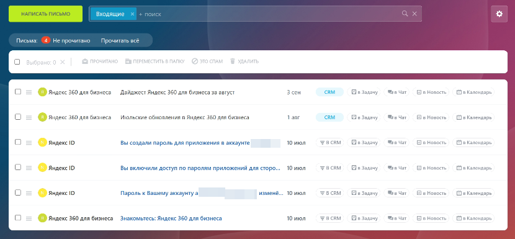The height and width of the screenshot is (239, 515).
Task: Add Знакомьтесь email в Календарь
Action: coord(473,219)
